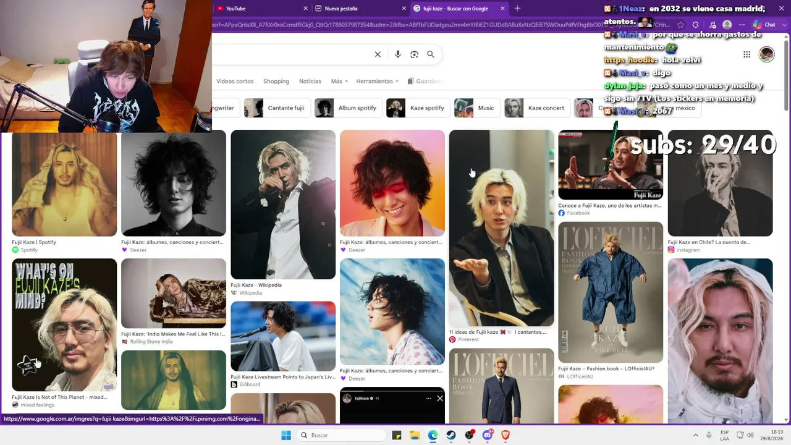This screenshot has height=445, width=791.
Task: Open the ESP LAA keyboard language switcher
Action: tap(724, 435)
